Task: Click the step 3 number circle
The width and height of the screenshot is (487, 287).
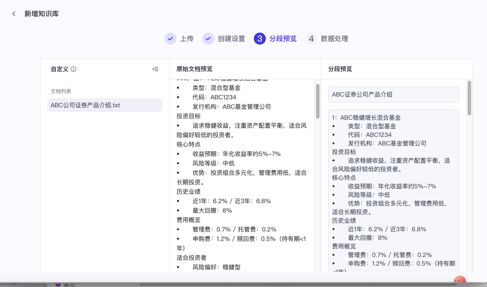Action: 260,39
